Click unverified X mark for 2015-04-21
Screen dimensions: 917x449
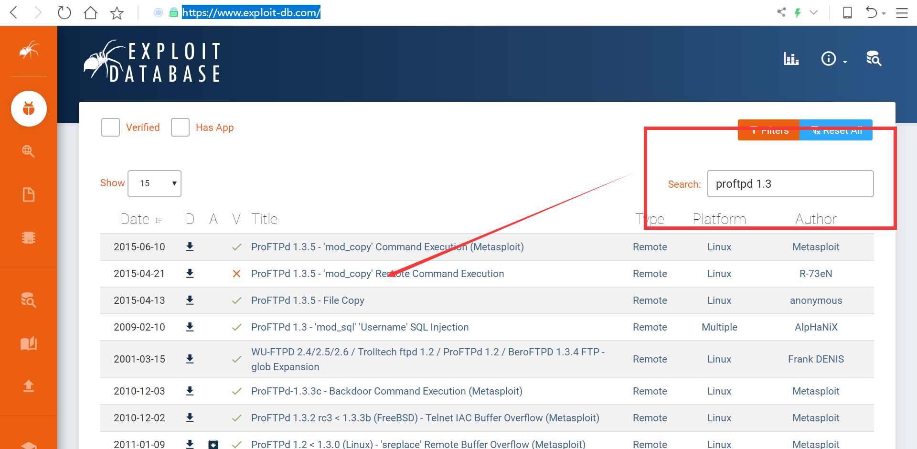click(x=236, y=274)
